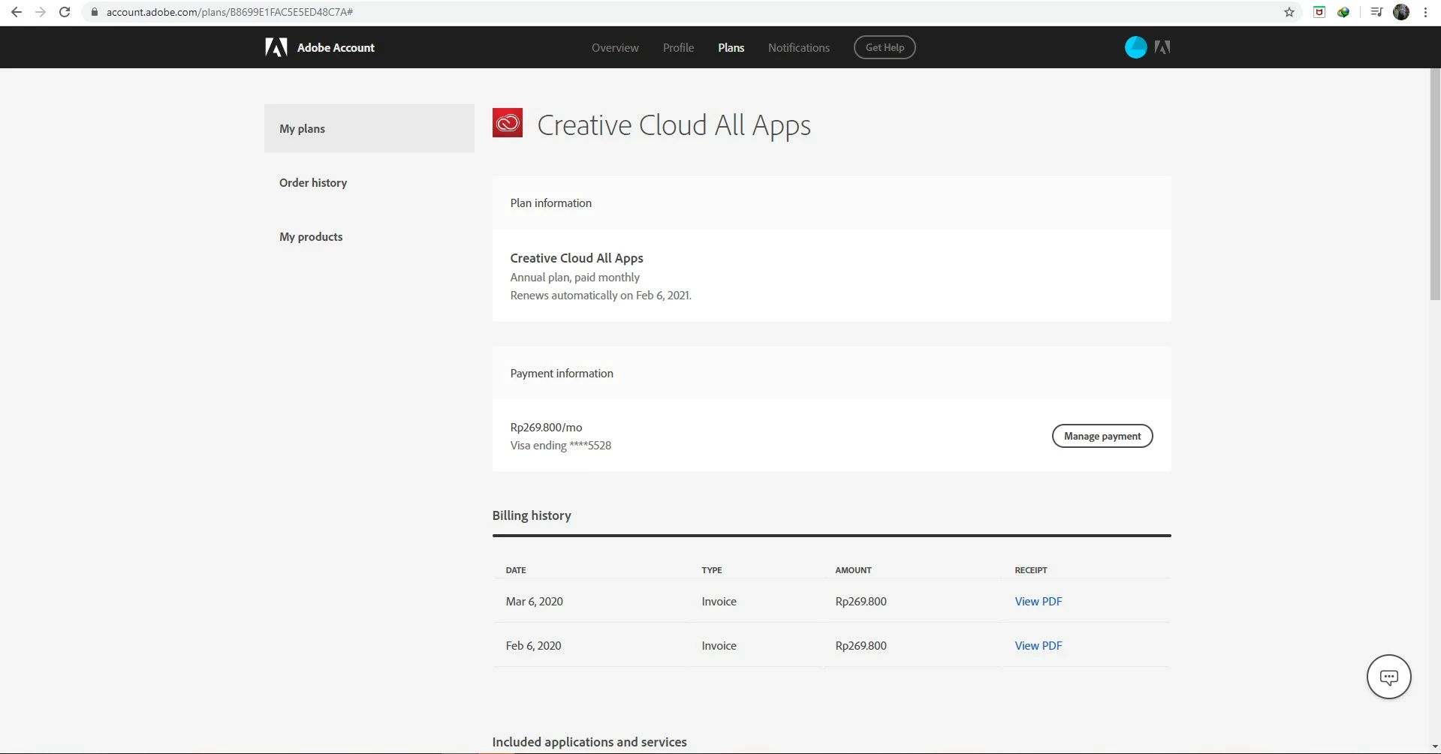Click the Adobe Account title link
1441x754 pixels.
(x=336, y=47)
